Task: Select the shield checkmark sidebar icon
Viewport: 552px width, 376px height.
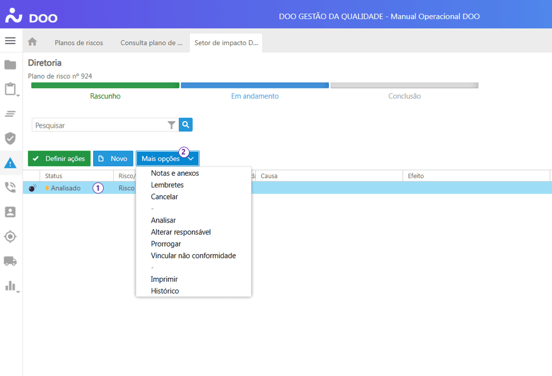Action: point(10,138)
